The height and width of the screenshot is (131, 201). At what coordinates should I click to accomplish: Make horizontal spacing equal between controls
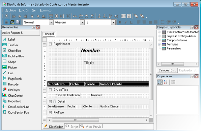pyautogui.click(x=75, y=16)
